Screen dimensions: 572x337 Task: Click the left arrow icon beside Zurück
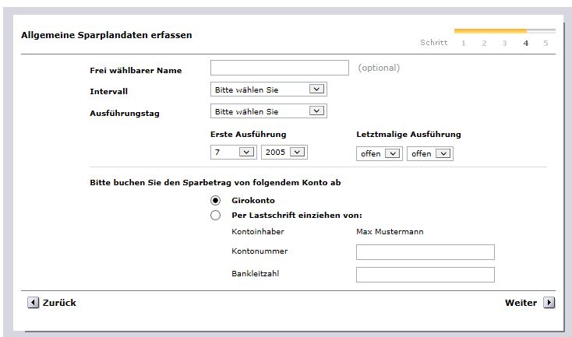pos(33,303)
